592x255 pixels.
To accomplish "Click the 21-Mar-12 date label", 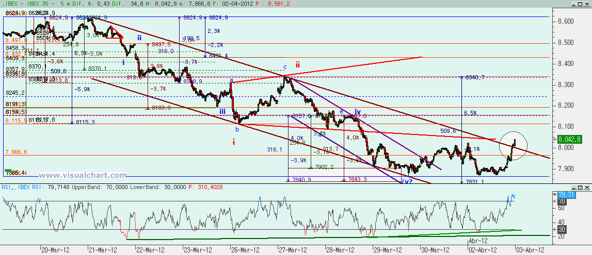I will (x=103, y=250).
